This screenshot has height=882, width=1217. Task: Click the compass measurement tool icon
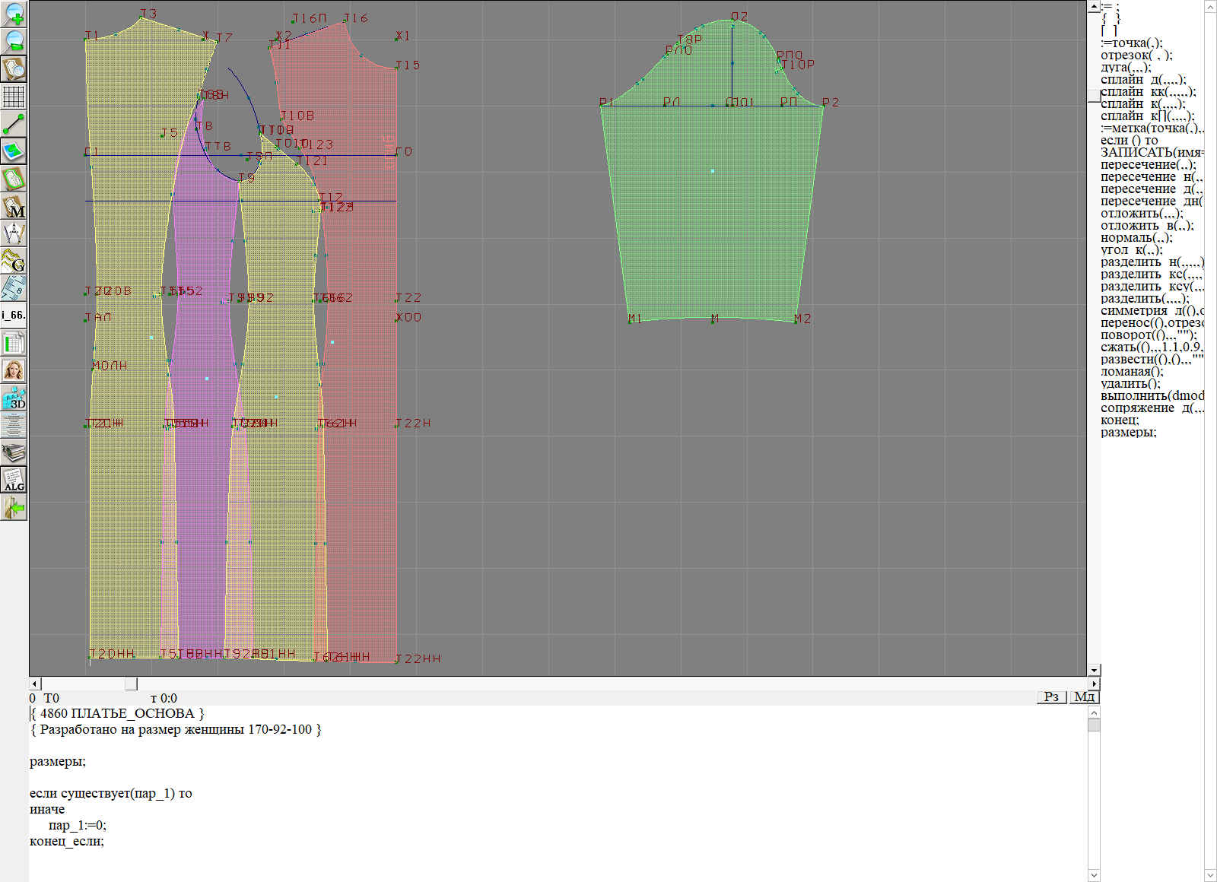(x=14, y=233)
